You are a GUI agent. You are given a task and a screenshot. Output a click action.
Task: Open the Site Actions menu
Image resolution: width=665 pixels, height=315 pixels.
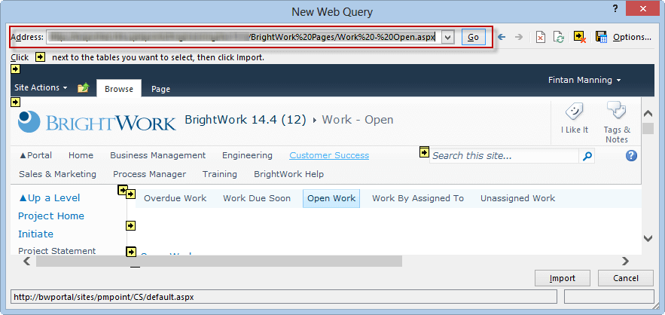(41, 87)
